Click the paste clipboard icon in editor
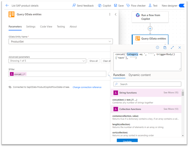 click(x=165, y=48)
